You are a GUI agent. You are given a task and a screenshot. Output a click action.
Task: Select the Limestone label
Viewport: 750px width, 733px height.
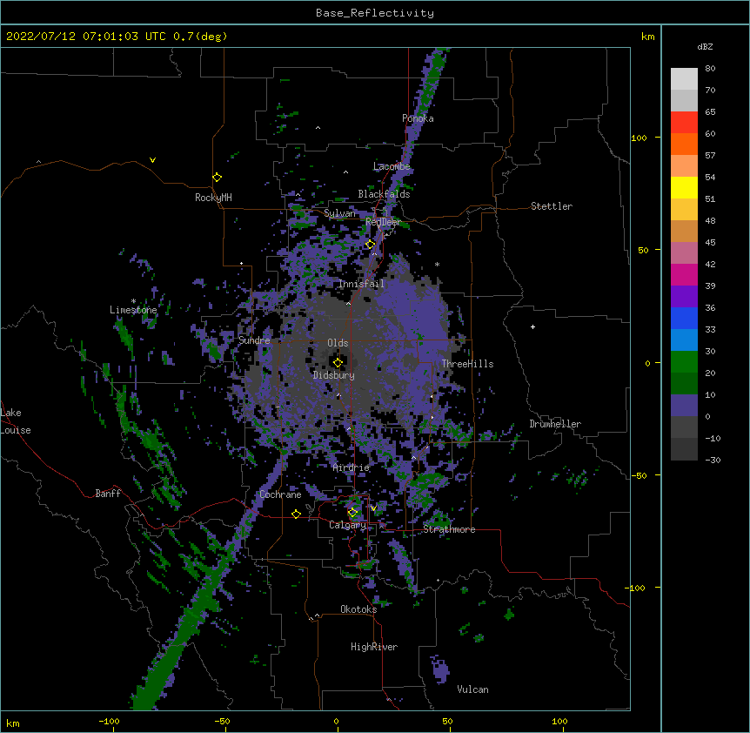[x=133, y=310]
